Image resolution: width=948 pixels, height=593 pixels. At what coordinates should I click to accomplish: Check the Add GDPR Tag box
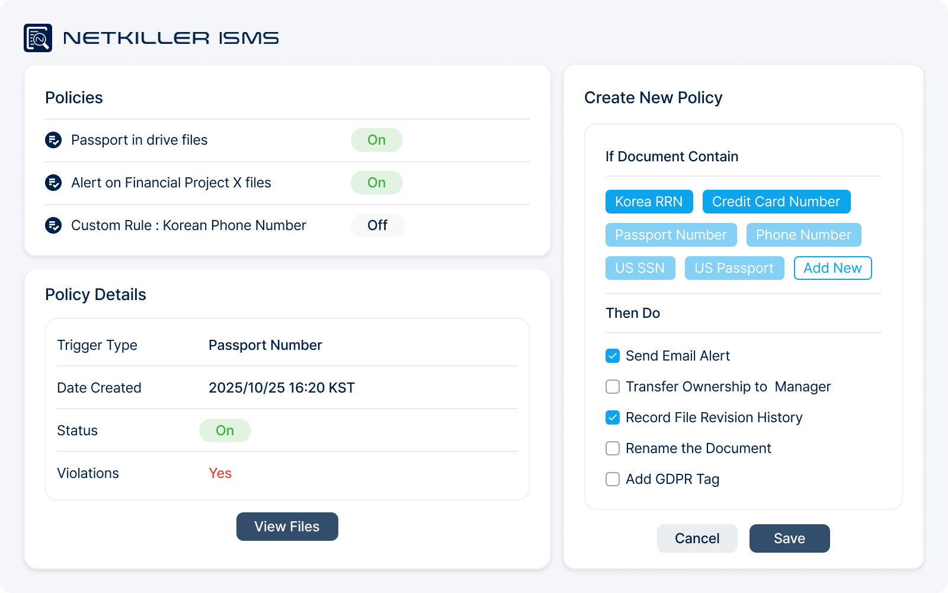click(x=613, y=479)
